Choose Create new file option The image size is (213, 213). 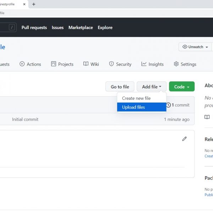tap(136, 98)
